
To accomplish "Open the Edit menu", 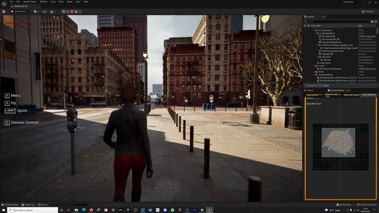I will [x=18, y=2].
